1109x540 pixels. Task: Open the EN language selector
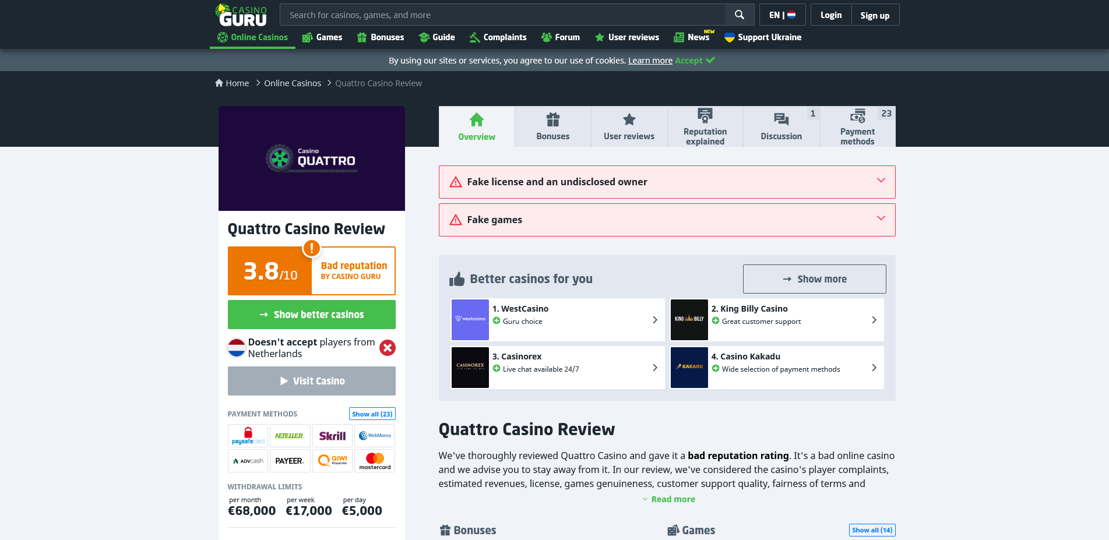(x=783, y=15)
